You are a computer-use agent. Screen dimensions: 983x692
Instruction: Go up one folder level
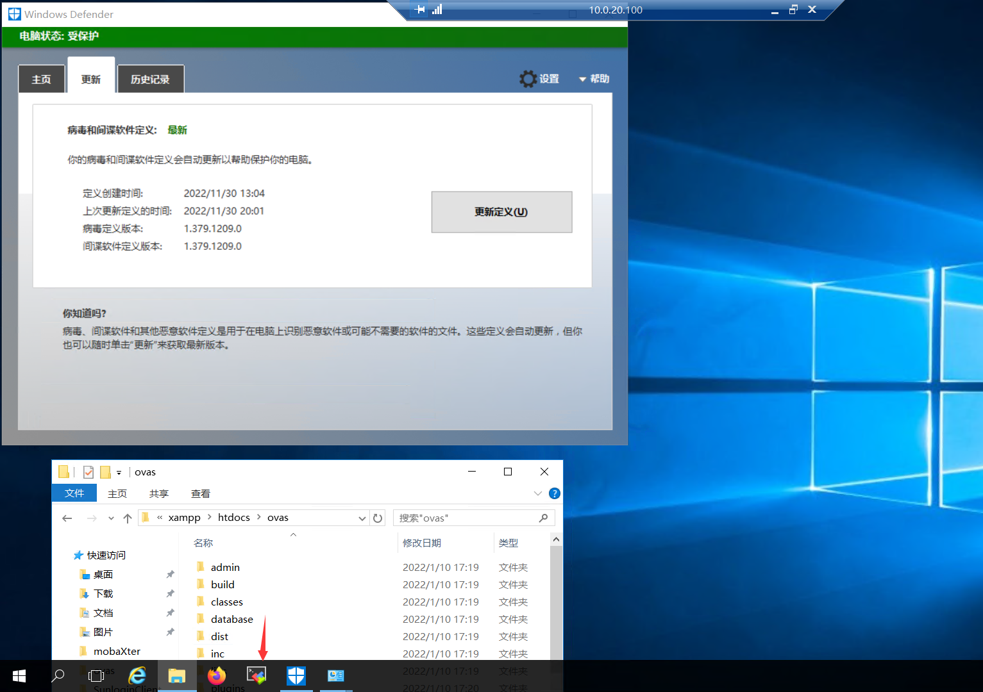tap(128, 518)
